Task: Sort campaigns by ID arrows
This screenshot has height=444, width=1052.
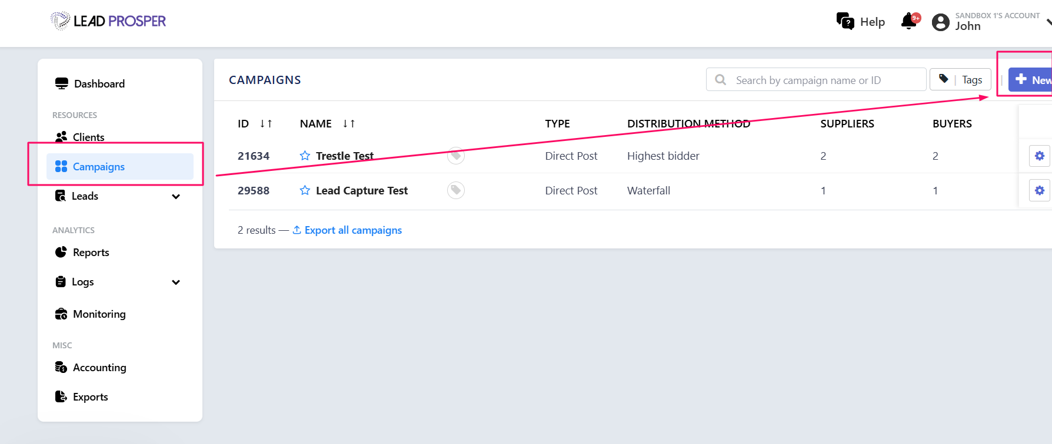Action: (x=266, y=123)
